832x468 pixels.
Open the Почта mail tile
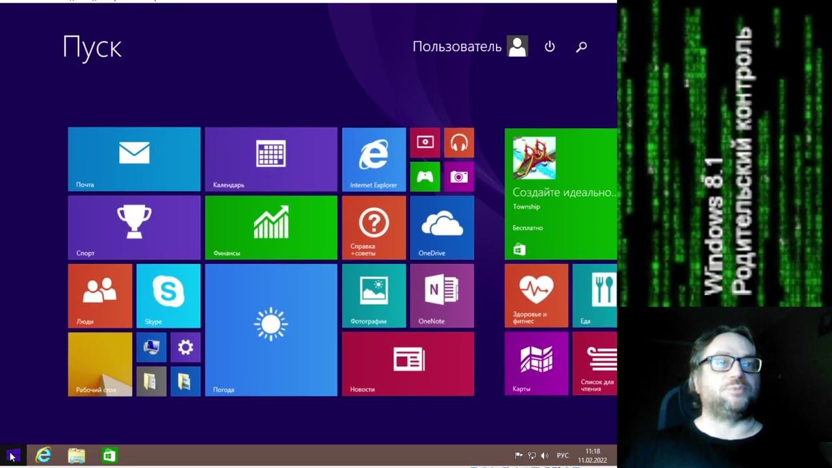pyautogui.click(x=134, y=159)
